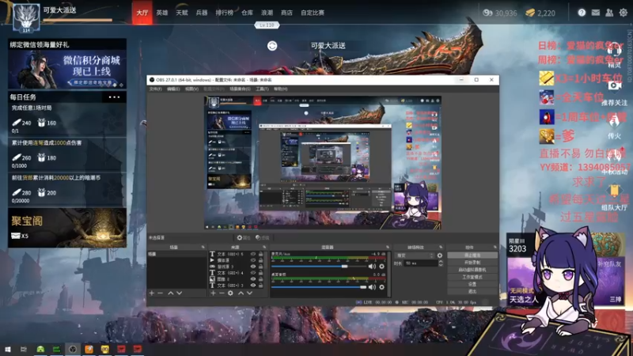Image resolution: width=633 pixels, height=356 pixels.
Task: Toggle visibility eye for 文本 (GDI+) 3 source
Action: click(x=253, y=286)
